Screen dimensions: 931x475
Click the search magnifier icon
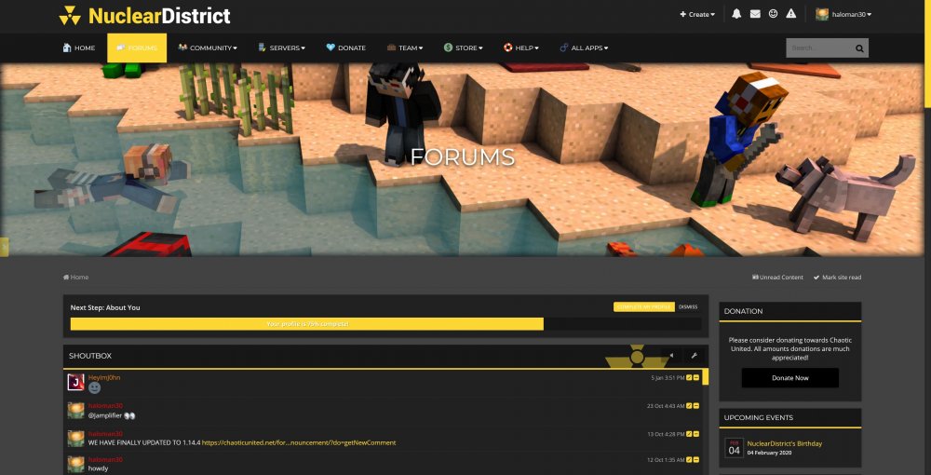(x=859, y=48)
